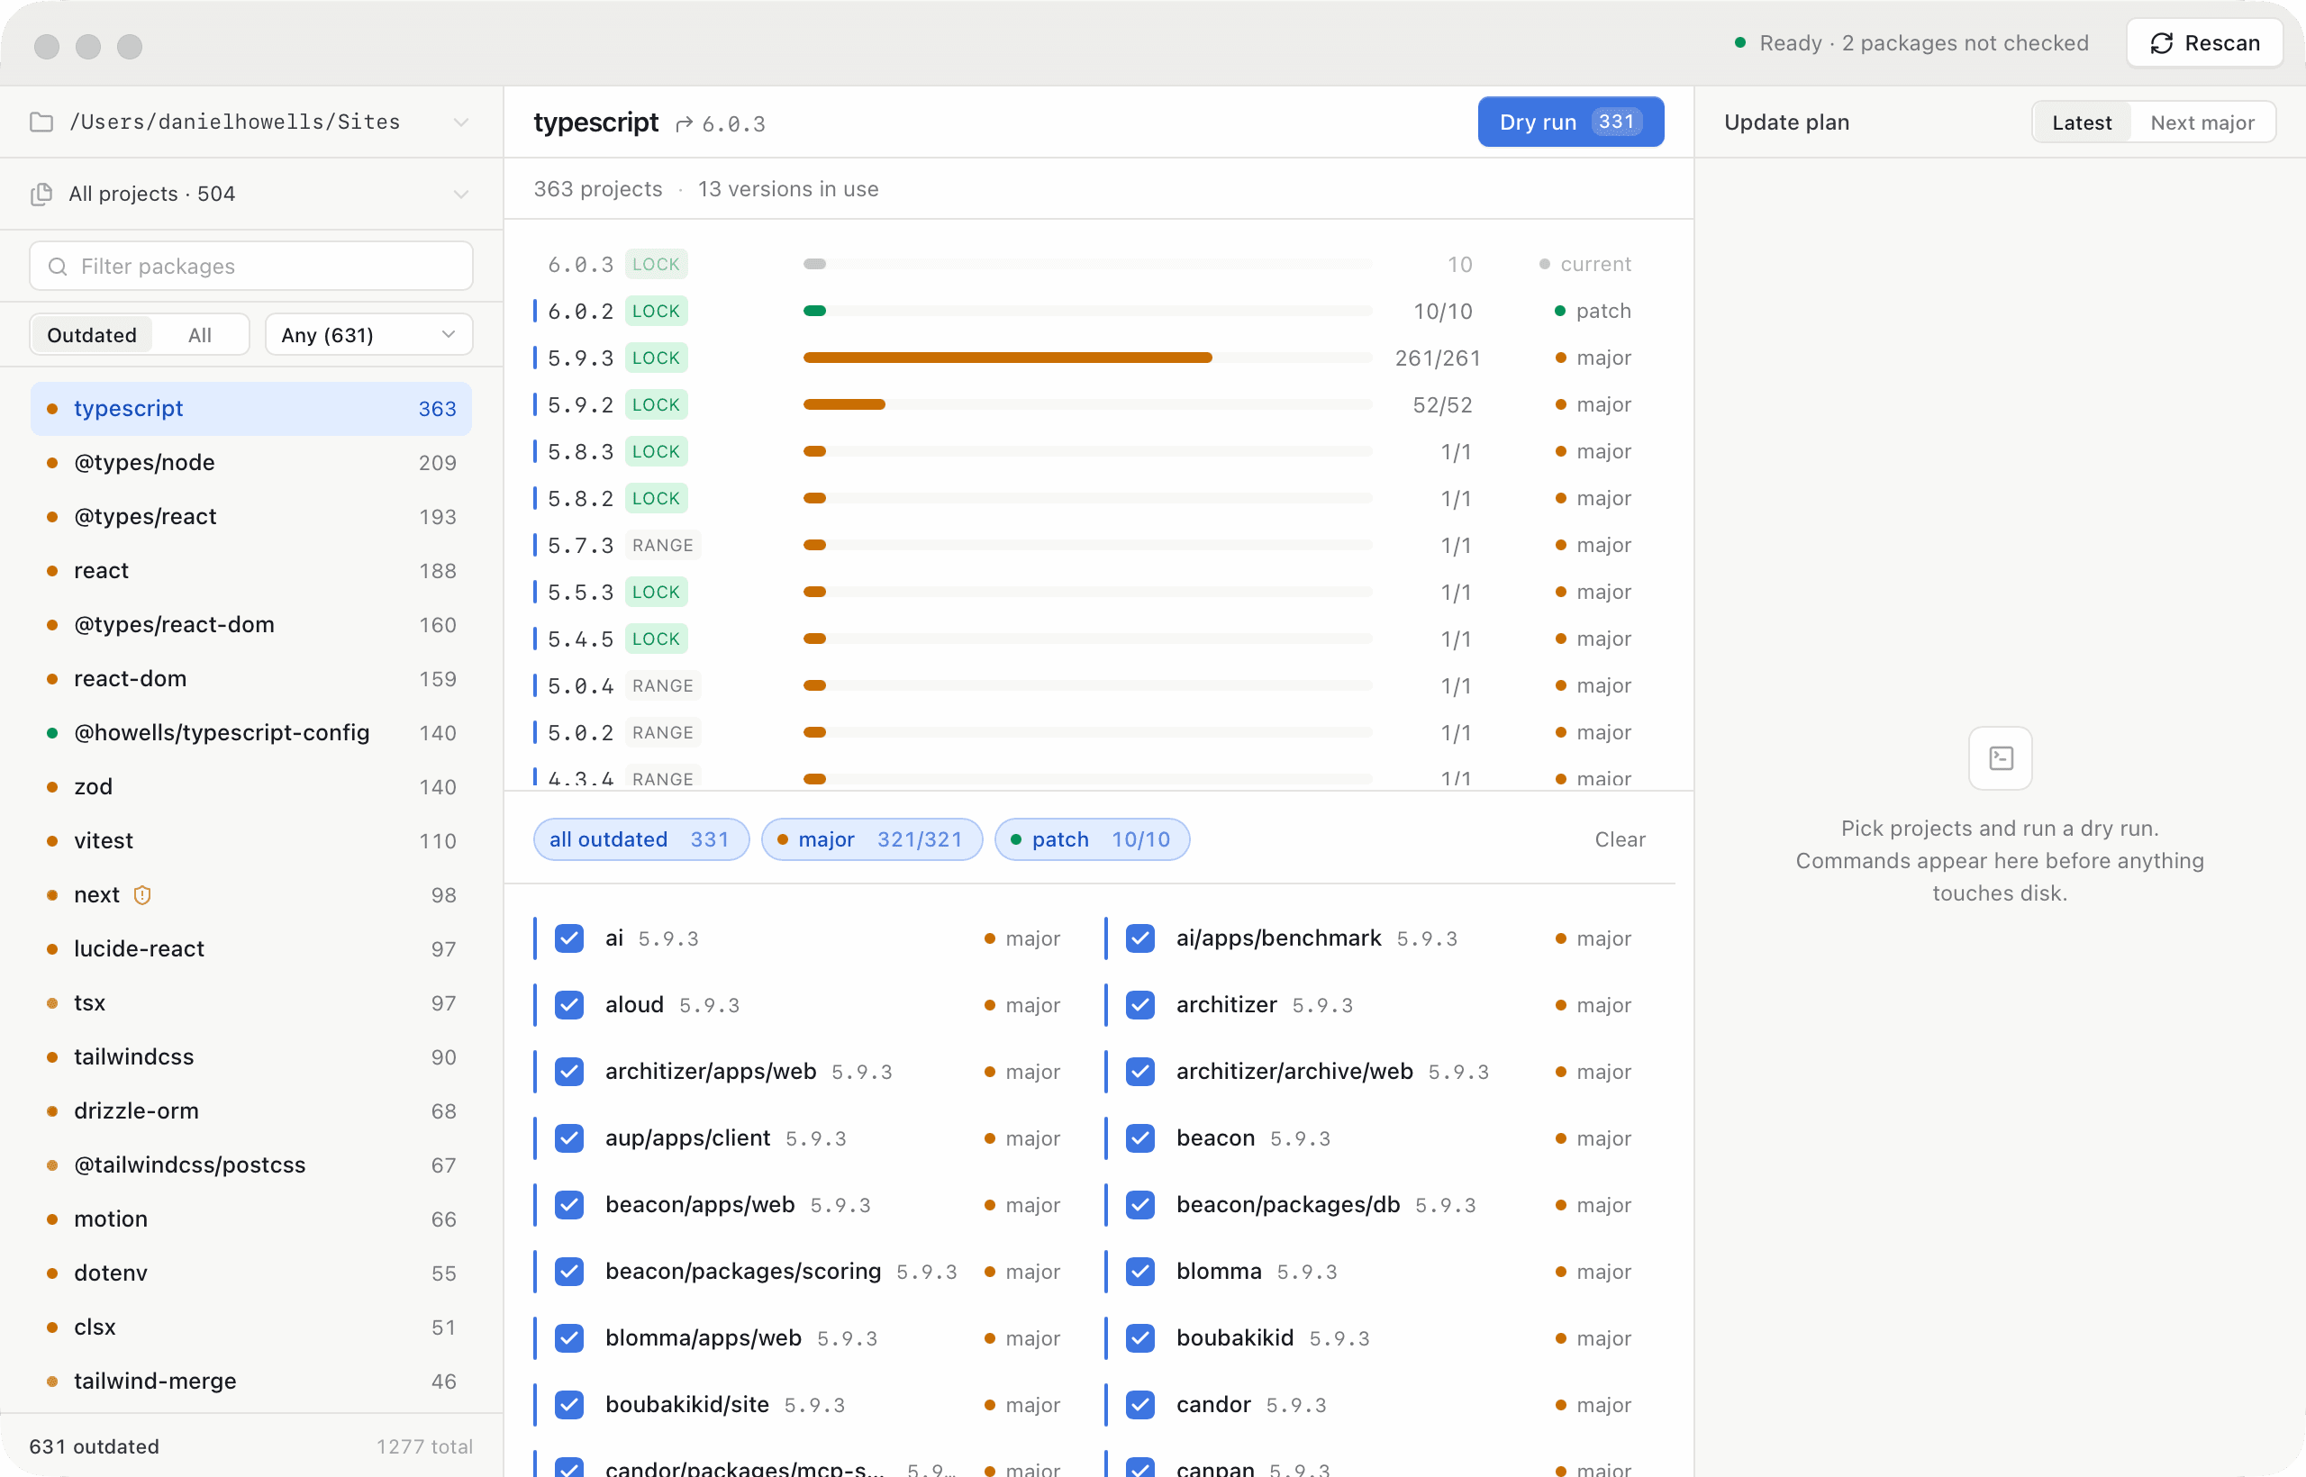
Task: Focus the Filter packages search field
Action: (x=251, y=267)
